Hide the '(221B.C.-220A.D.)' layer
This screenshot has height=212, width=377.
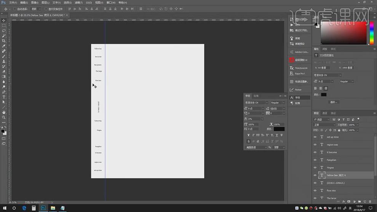click(315, 183)
